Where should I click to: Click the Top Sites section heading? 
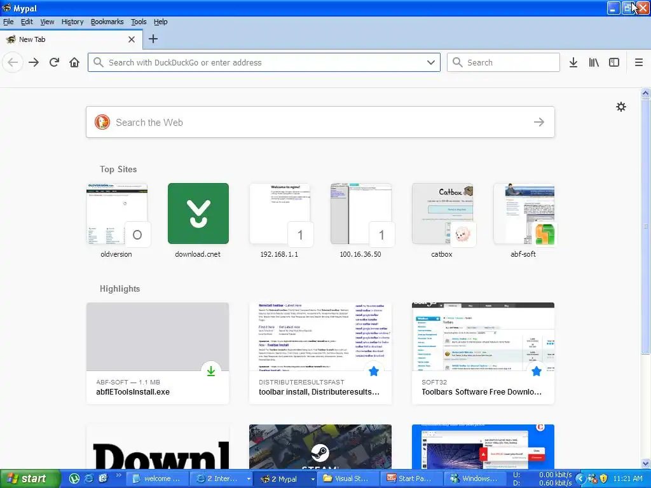point(118,169)
